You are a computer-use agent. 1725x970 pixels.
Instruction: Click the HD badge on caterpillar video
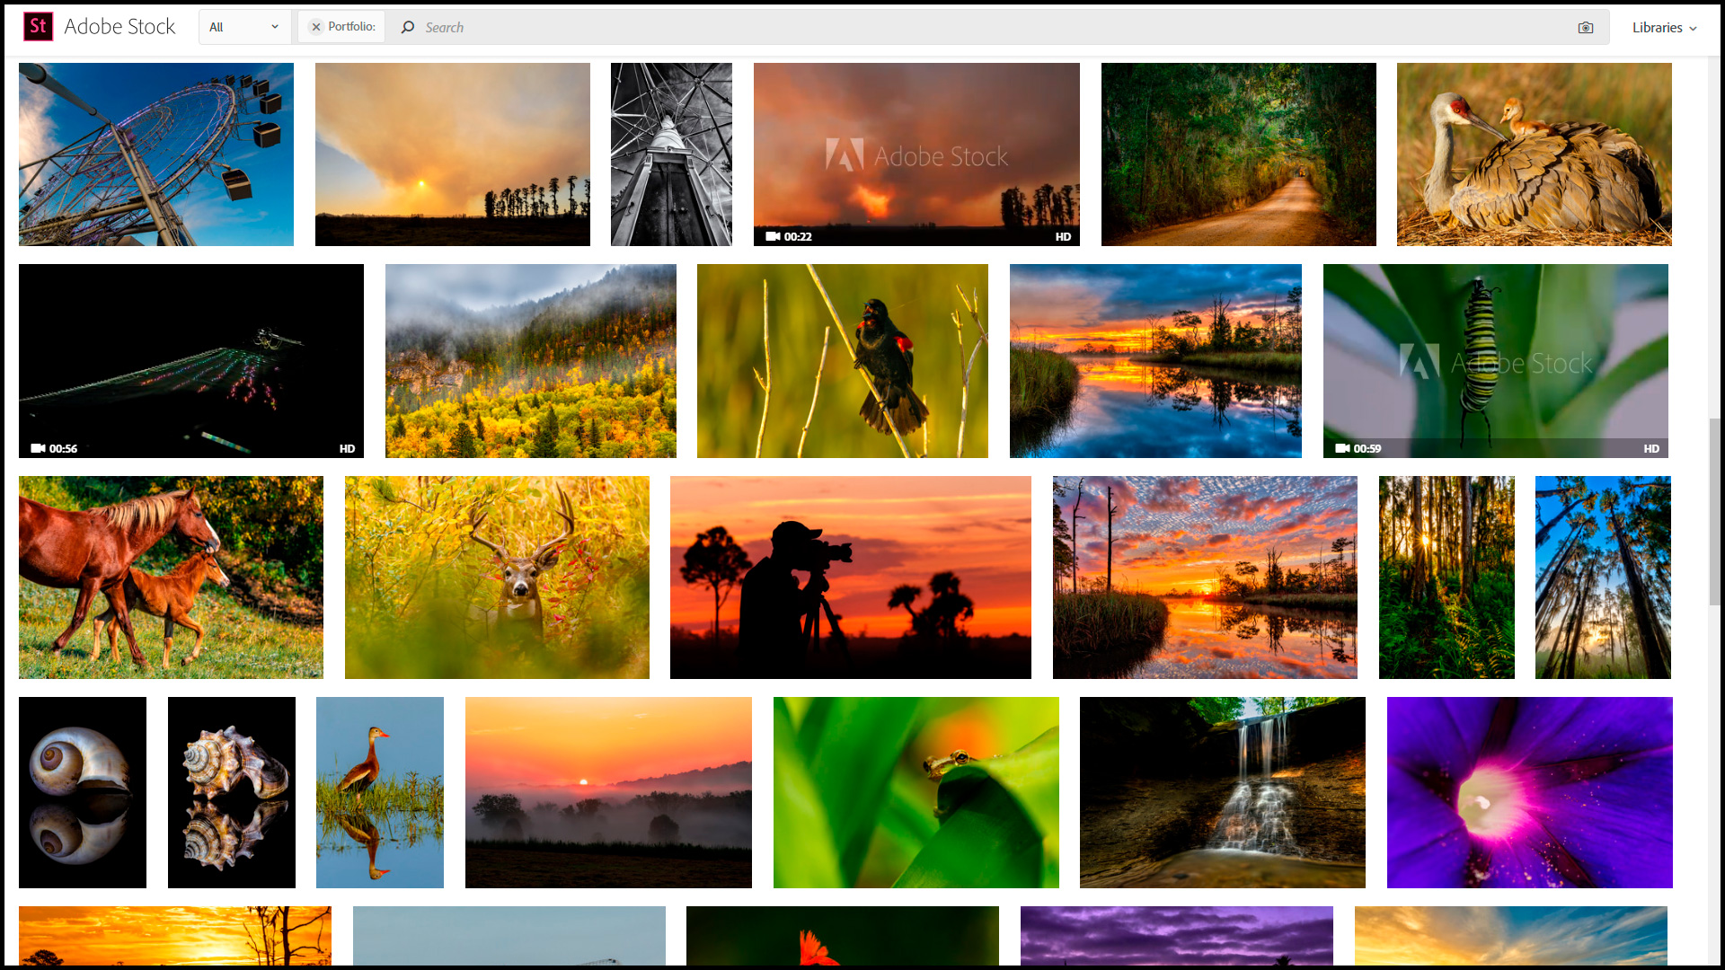pos(1653,447)
